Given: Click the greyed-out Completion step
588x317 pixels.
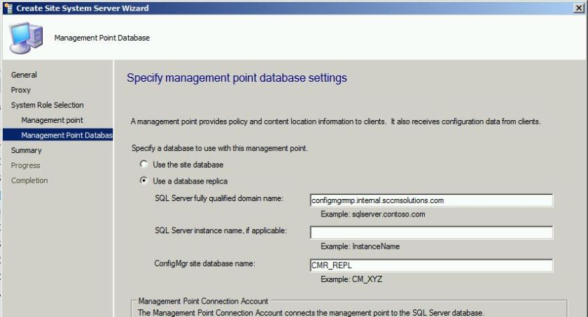Looking at the screenshot, I should pos(29,180).
